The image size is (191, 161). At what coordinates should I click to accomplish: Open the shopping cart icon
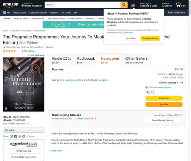[x=180, y=5]
